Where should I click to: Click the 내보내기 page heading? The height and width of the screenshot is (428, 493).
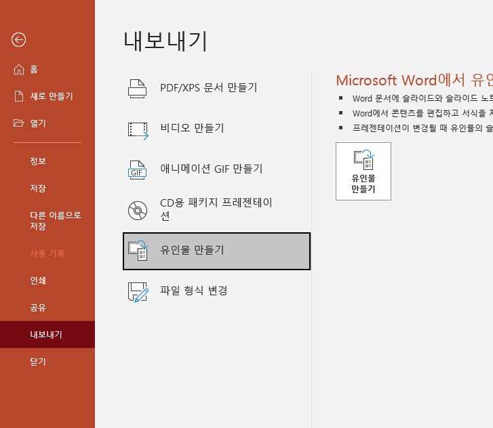click(165, 41)
